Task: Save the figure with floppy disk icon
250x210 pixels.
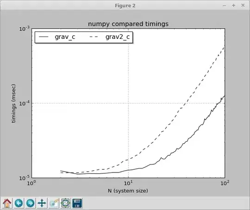Action: click(x=77, y=203)
